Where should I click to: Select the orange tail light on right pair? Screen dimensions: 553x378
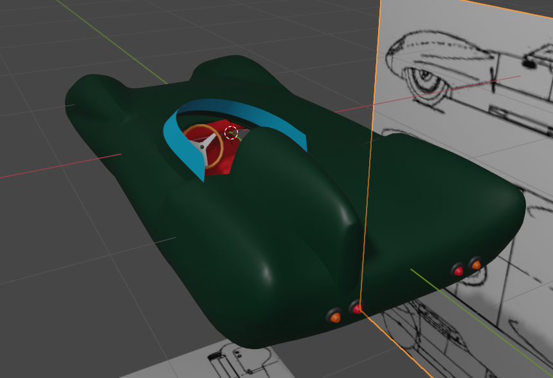[x=476, y=264]
